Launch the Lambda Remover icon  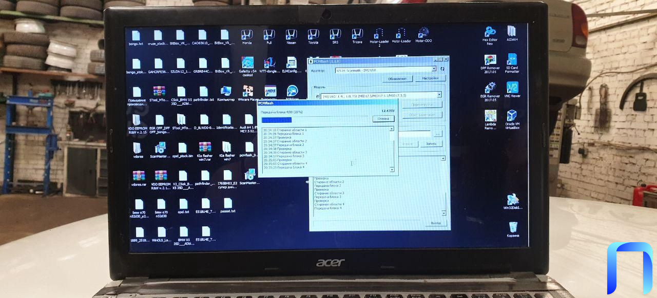pyautogui.click(x=490, y=120)
